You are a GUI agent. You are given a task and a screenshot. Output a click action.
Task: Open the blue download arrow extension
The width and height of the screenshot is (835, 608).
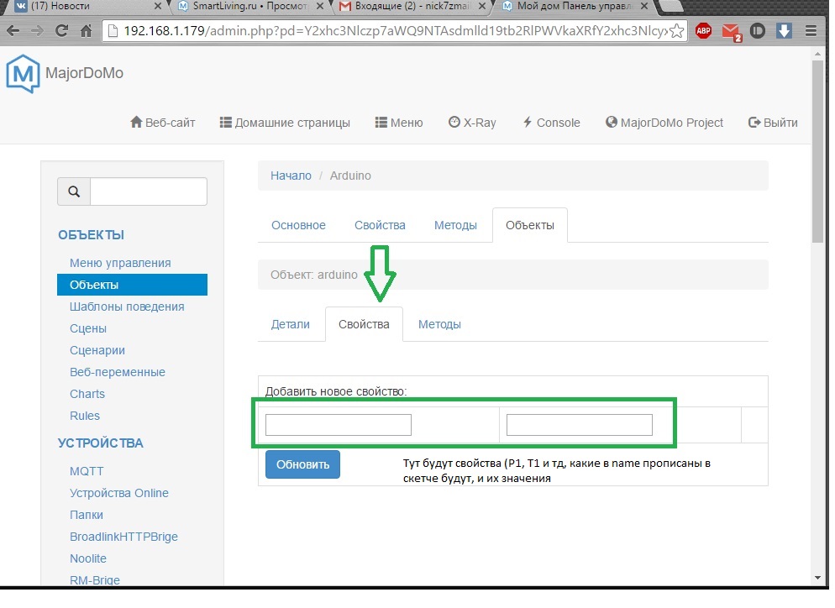coord(784,31)
